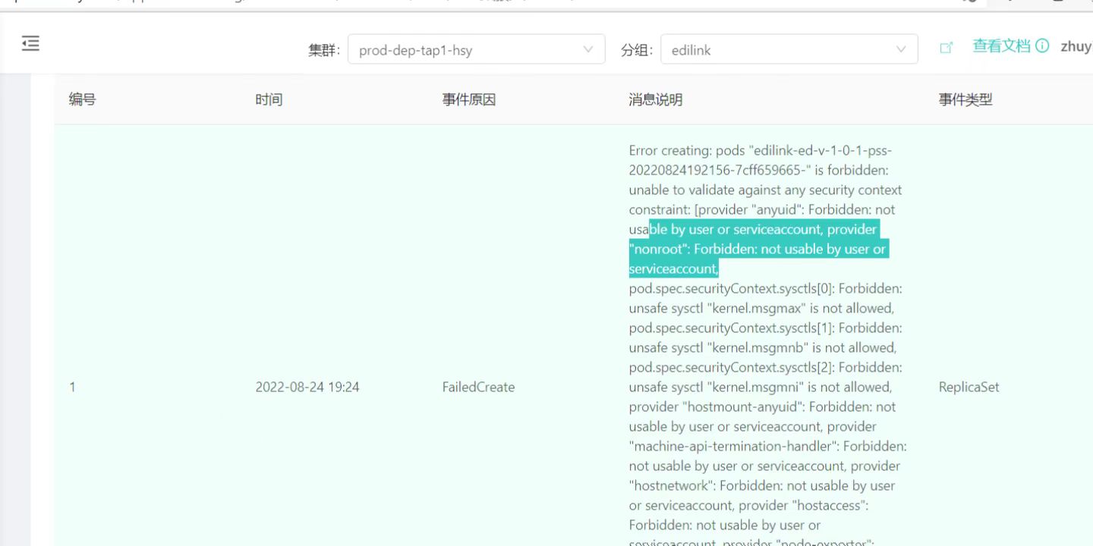Click the 事件类型 column header
The image size is (1093, 546).
[x=965, y=99]
